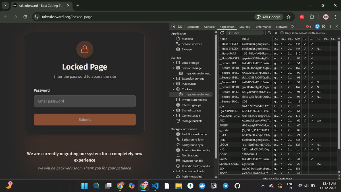Screen dimensions: 341x192
Task: Open Chrome's three-dot menu
Action: coord(335,17)
